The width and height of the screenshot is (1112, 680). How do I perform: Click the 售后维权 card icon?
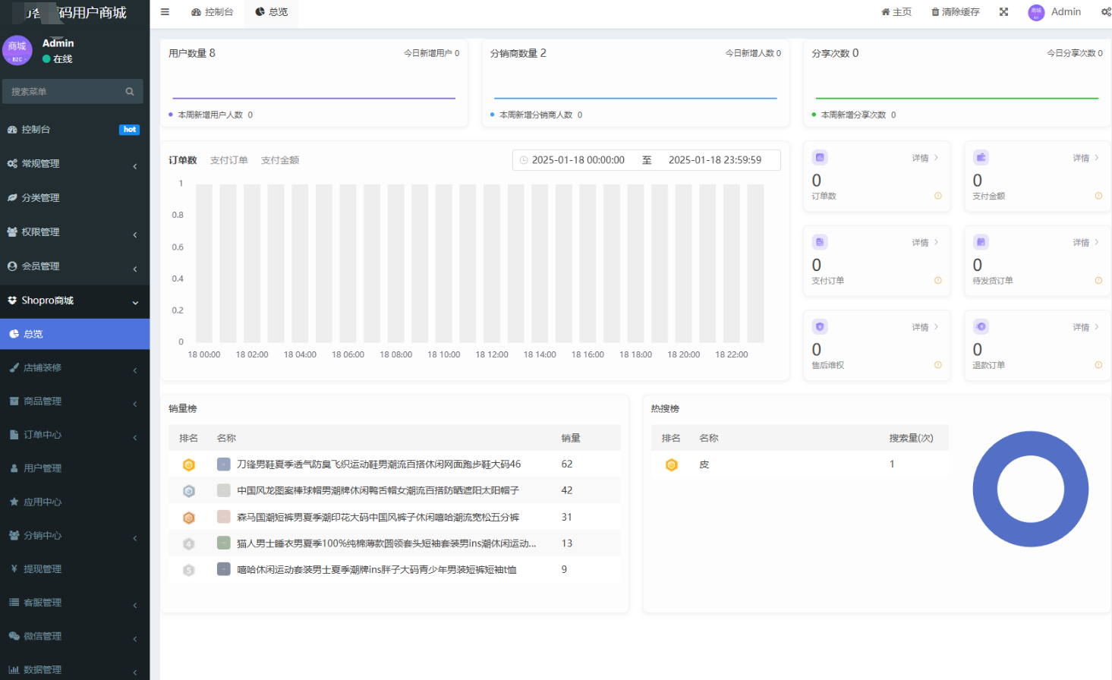pos(820,327)
